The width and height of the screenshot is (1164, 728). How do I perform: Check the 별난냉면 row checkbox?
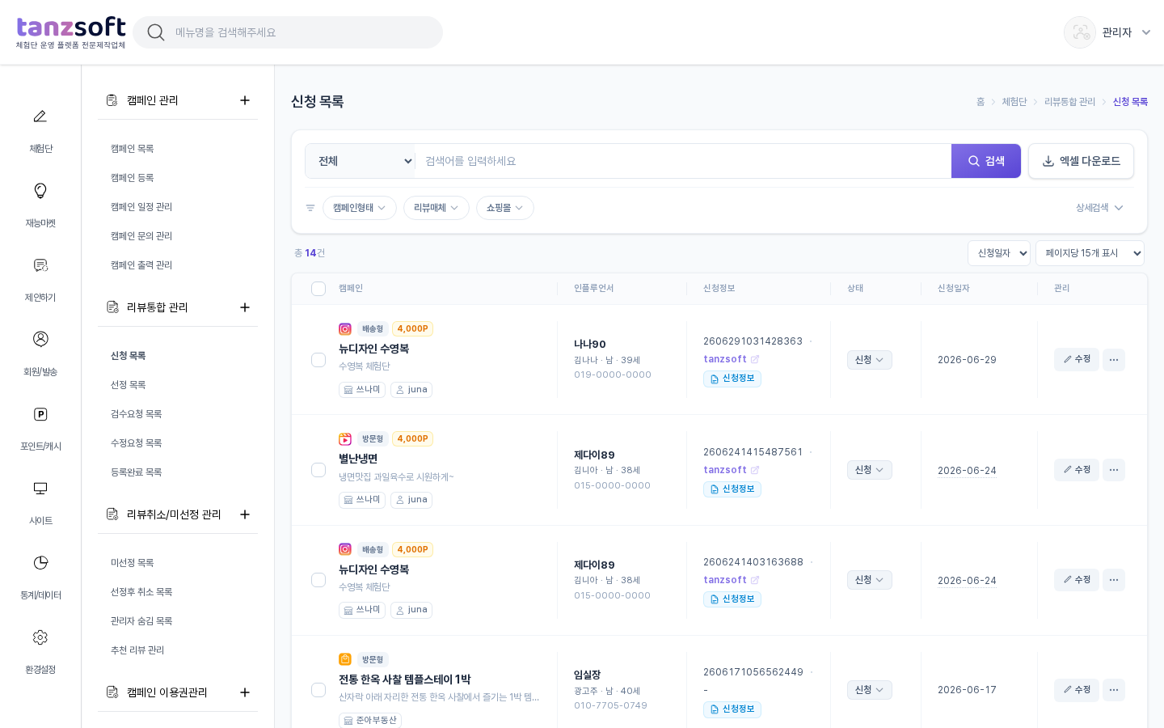(318, 470)
